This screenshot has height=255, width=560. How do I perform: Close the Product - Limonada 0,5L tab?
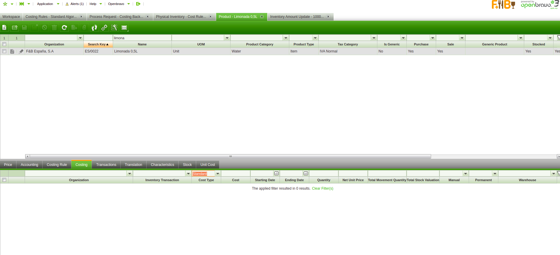[262, 17]
